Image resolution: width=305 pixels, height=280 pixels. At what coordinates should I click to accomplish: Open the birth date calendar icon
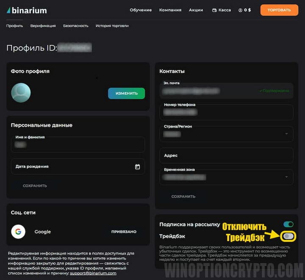137,166
